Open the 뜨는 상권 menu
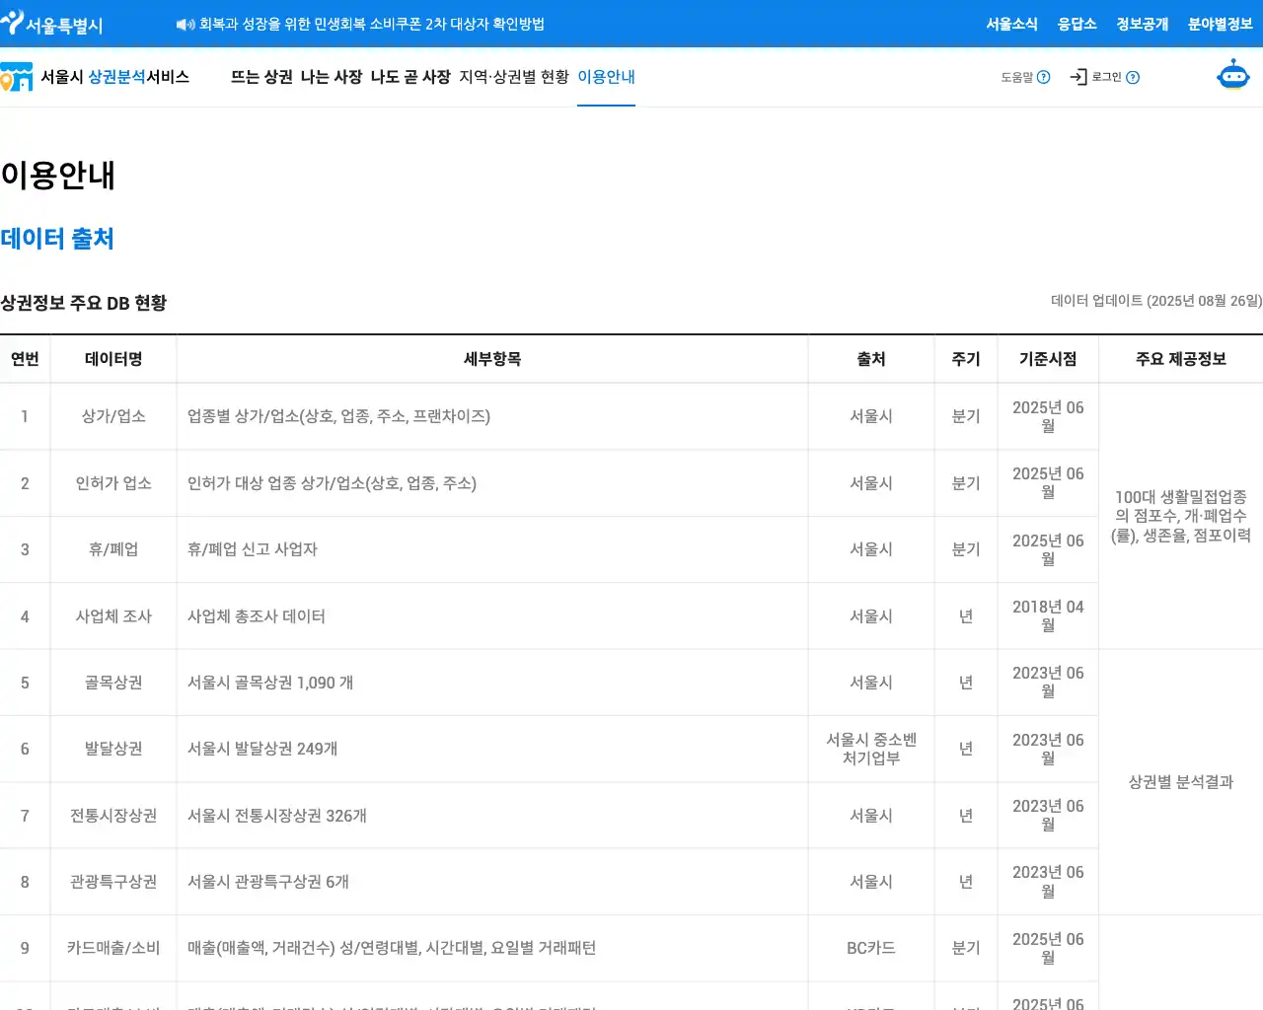Screen dimensions: 1263x1010 point(261,77)
